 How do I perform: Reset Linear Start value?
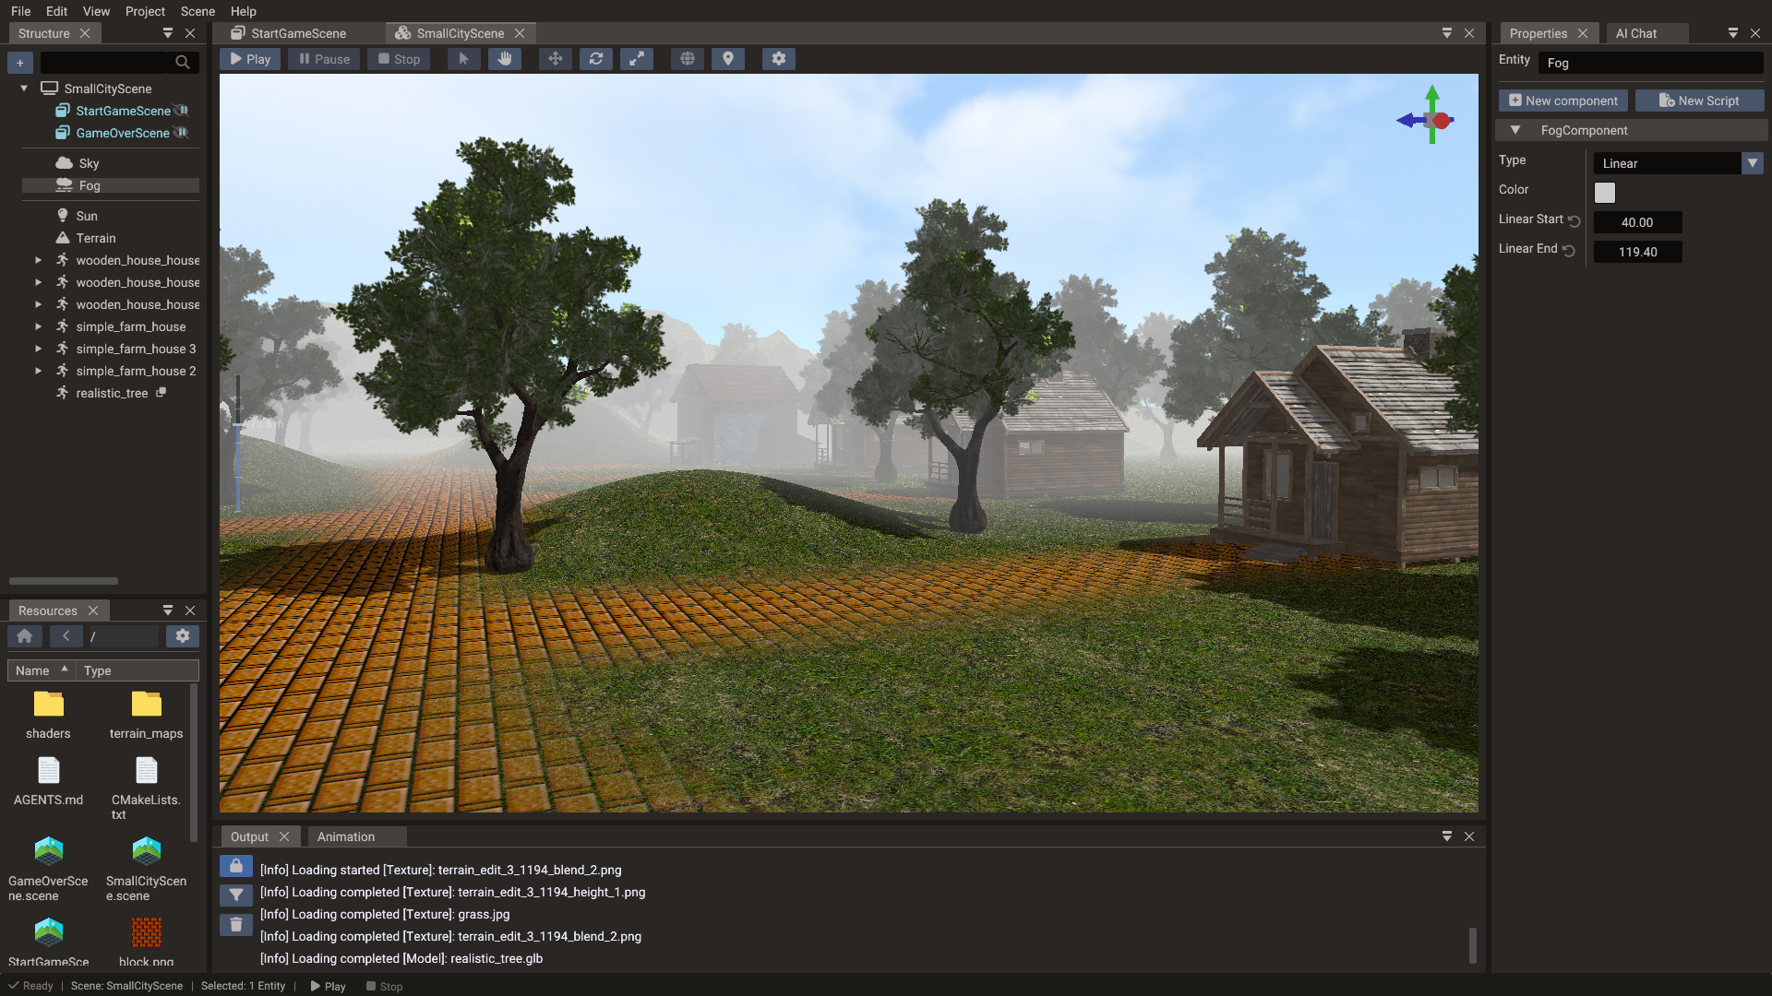(1574, 221)
